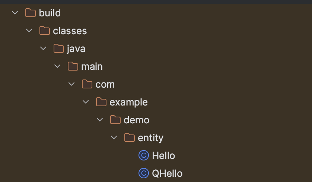Viewport: 312px width, 182px height.
Task: Click the java folder icon
Action: [x=59, y=48]
